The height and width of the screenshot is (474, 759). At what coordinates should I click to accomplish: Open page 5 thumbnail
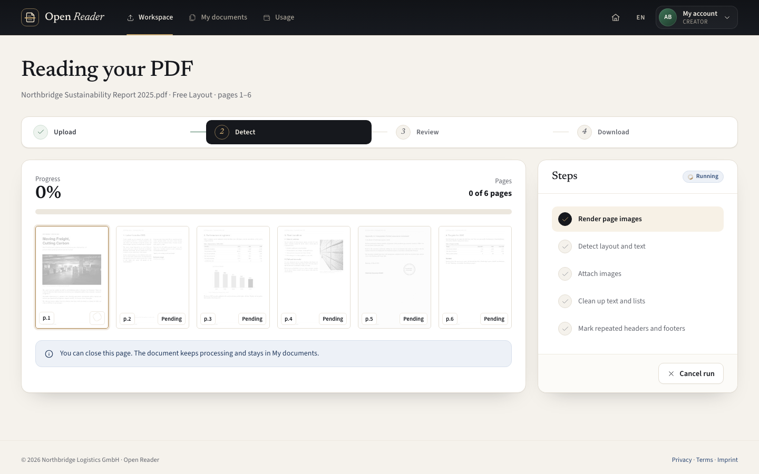(394, 277)
